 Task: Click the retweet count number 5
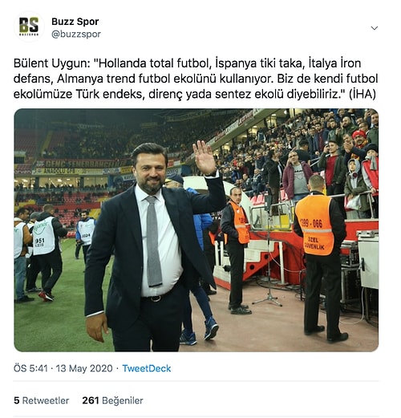pos(17,400)
